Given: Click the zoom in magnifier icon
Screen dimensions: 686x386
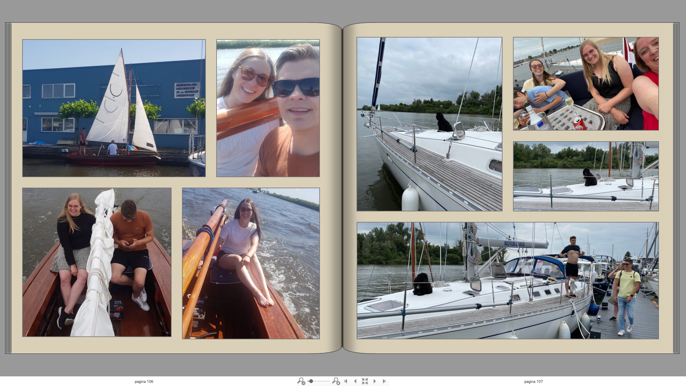Looking at the screenshot, I should [336, 381].
